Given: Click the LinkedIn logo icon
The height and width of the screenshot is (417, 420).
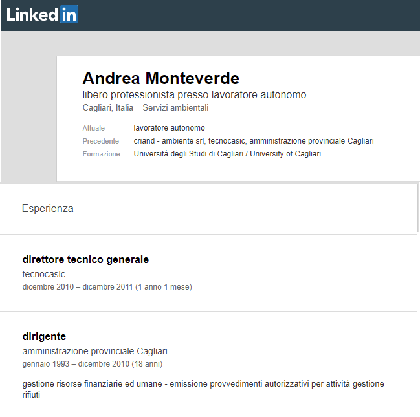Looking at the screenshot, I should [x=42, y=14].
